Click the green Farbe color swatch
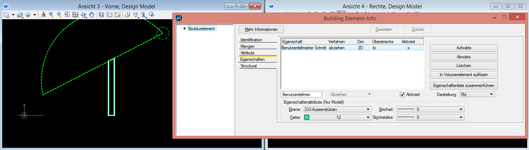The width and height of the screenshot is (529, 150). tap(307, 117)
